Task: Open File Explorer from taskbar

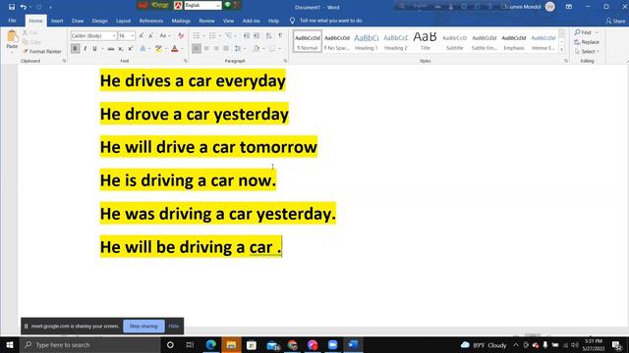Action: pos(231,344)
